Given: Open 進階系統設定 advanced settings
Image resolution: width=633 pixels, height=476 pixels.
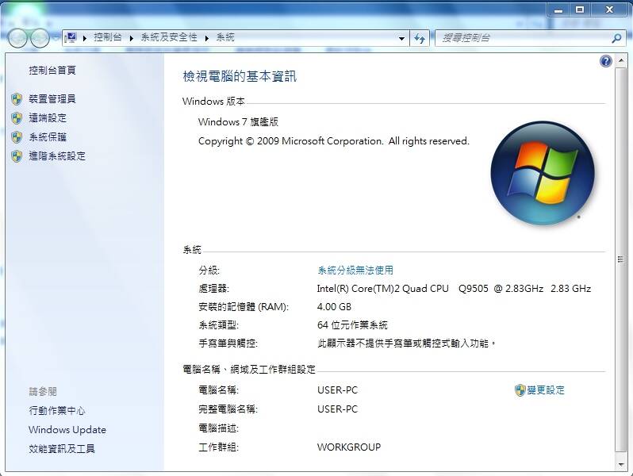Looking at the screenshot, I should point(57,155).
